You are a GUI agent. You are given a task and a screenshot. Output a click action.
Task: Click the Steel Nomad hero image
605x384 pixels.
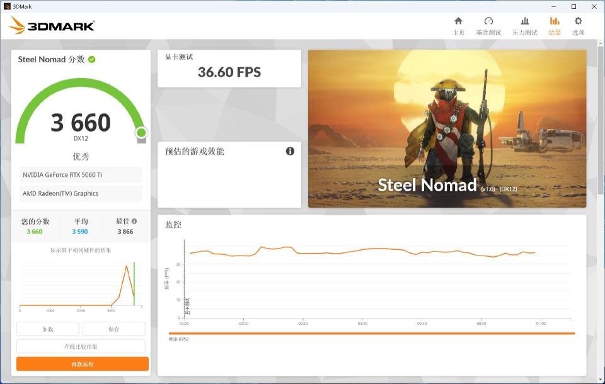coord(447,128)
